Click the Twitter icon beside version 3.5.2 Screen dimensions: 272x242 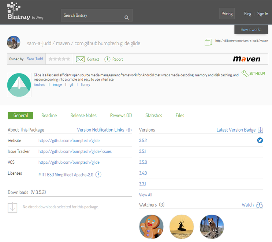point(260,140)
